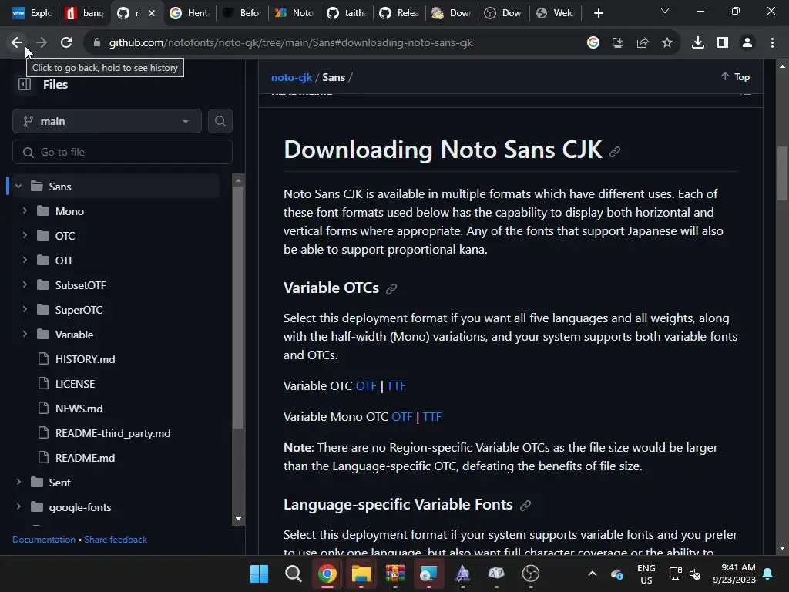
Task: Go back to the previous page
Action: click(x=17, y=43)
